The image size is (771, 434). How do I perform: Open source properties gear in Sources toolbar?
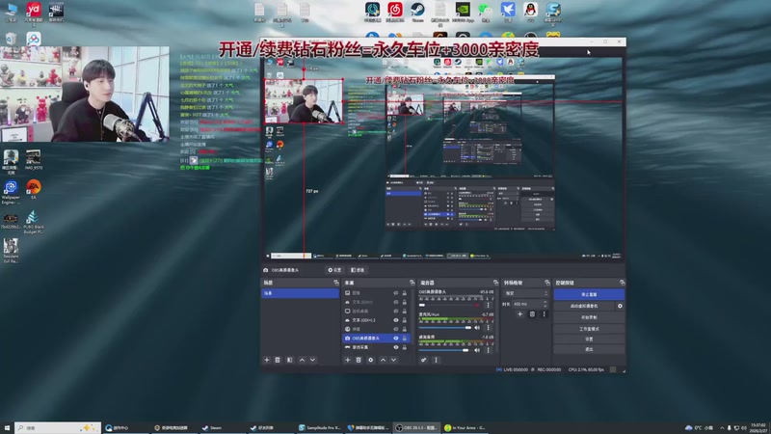coord(371,360)
